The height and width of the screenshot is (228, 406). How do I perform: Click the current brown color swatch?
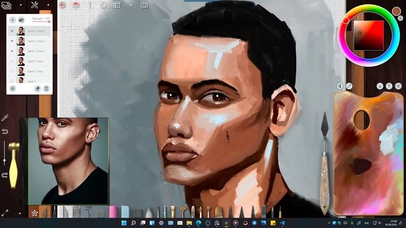pyautogui.click(x=396, y=11)
